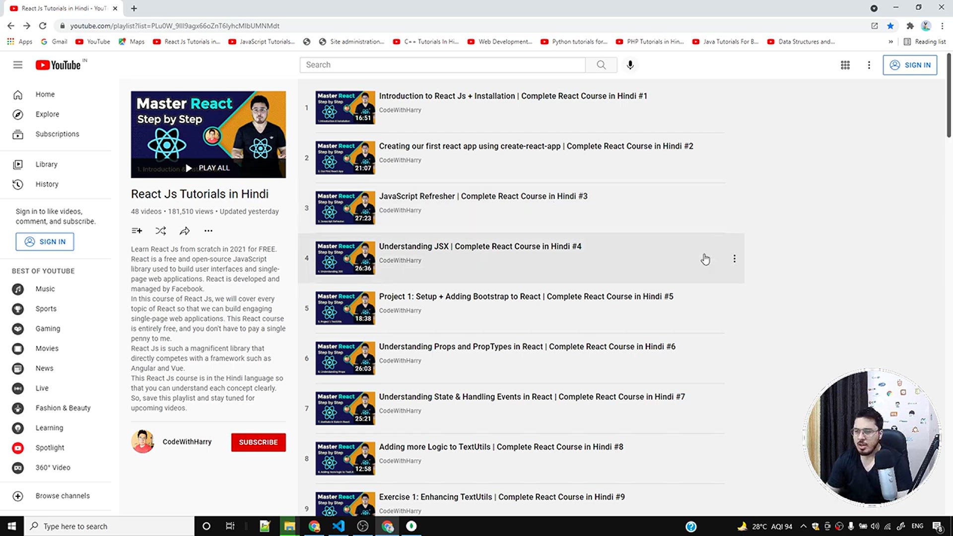Click the page vertical scrollbar

click(x=949, y=94)
